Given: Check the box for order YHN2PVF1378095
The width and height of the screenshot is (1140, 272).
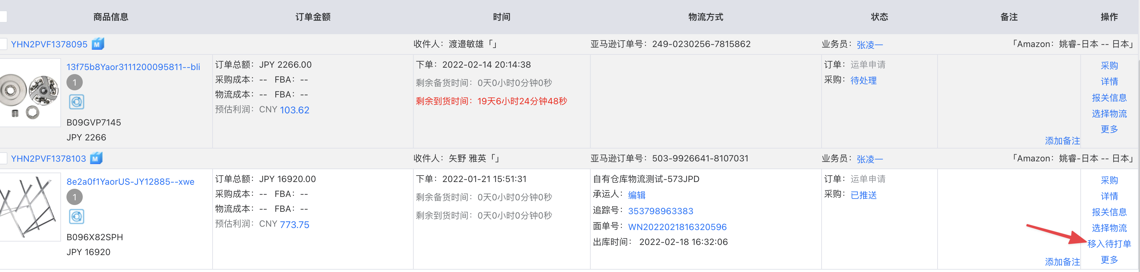Looking at the screenshot, I should 3,44.
